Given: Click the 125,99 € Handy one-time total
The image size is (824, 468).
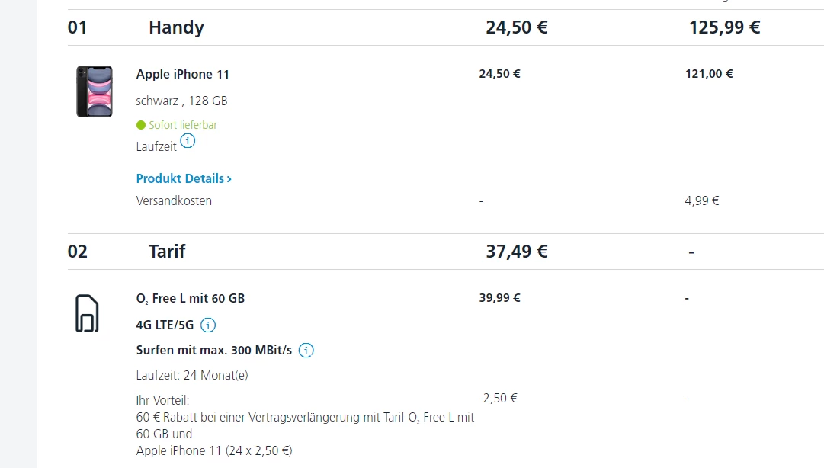Looking at the screenshot, I should pyautogui.click(x=724, y=27).
